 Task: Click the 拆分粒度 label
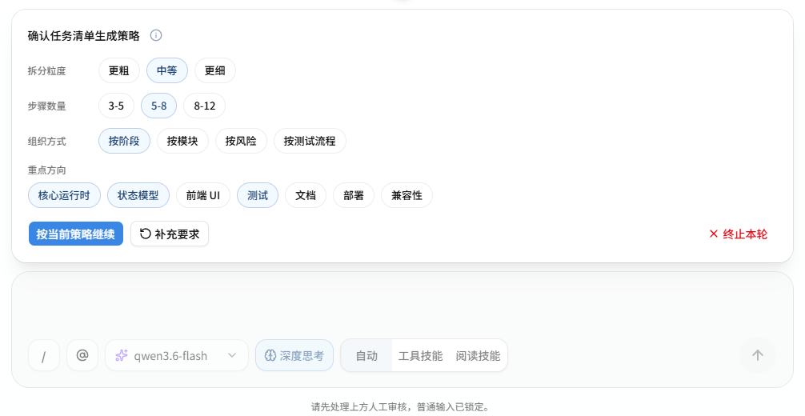tap(46, 71)
